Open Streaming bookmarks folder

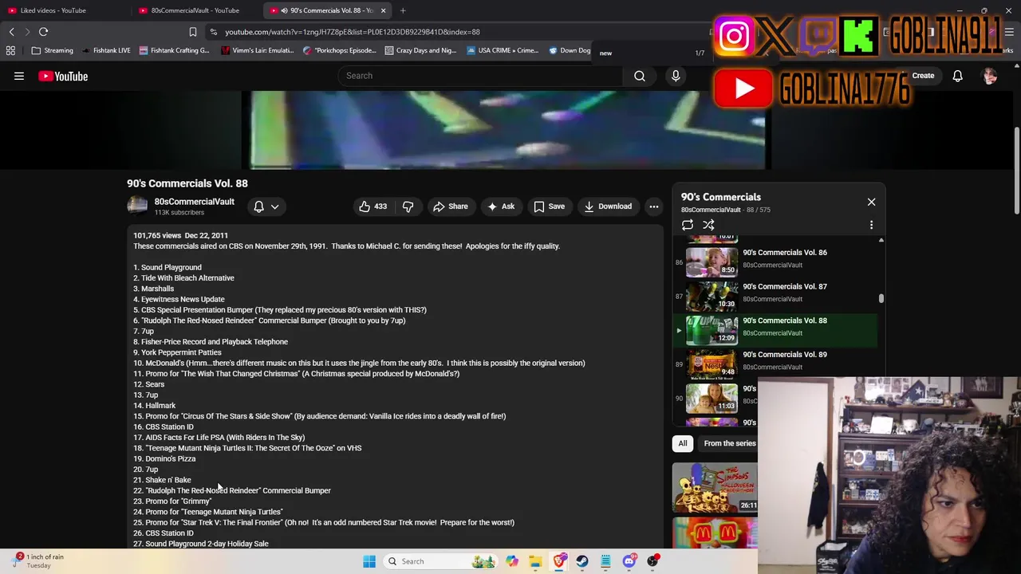52,50
